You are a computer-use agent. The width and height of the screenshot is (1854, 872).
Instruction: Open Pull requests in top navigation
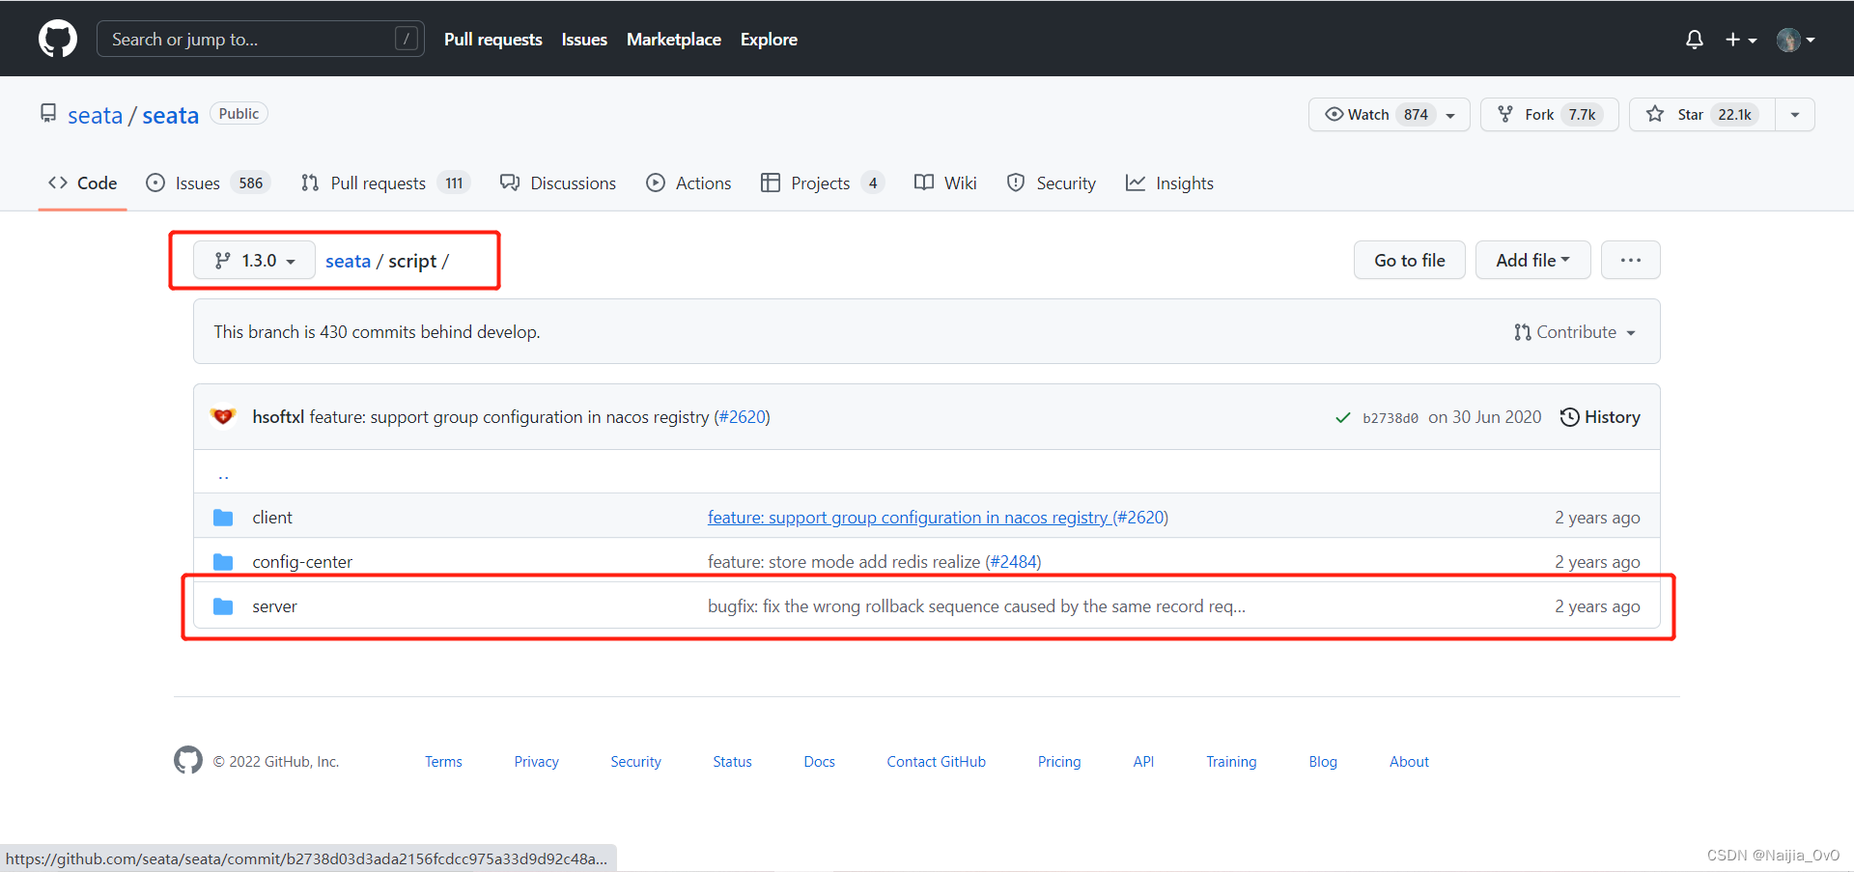[492, 40]
